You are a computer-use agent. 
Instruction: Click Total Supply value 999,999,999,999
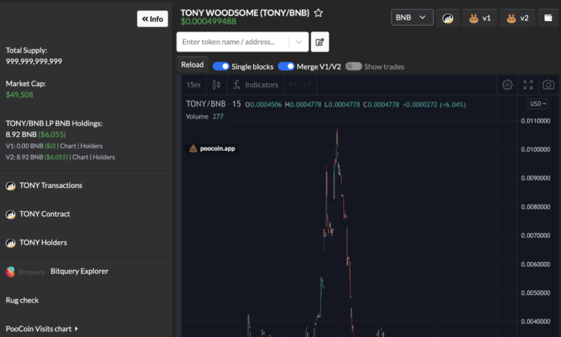[x=34, y=61]
